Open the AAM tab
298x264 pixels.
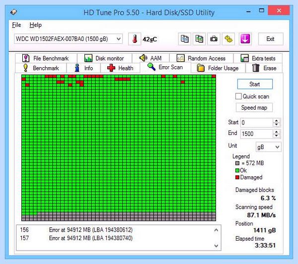(150, 58)
